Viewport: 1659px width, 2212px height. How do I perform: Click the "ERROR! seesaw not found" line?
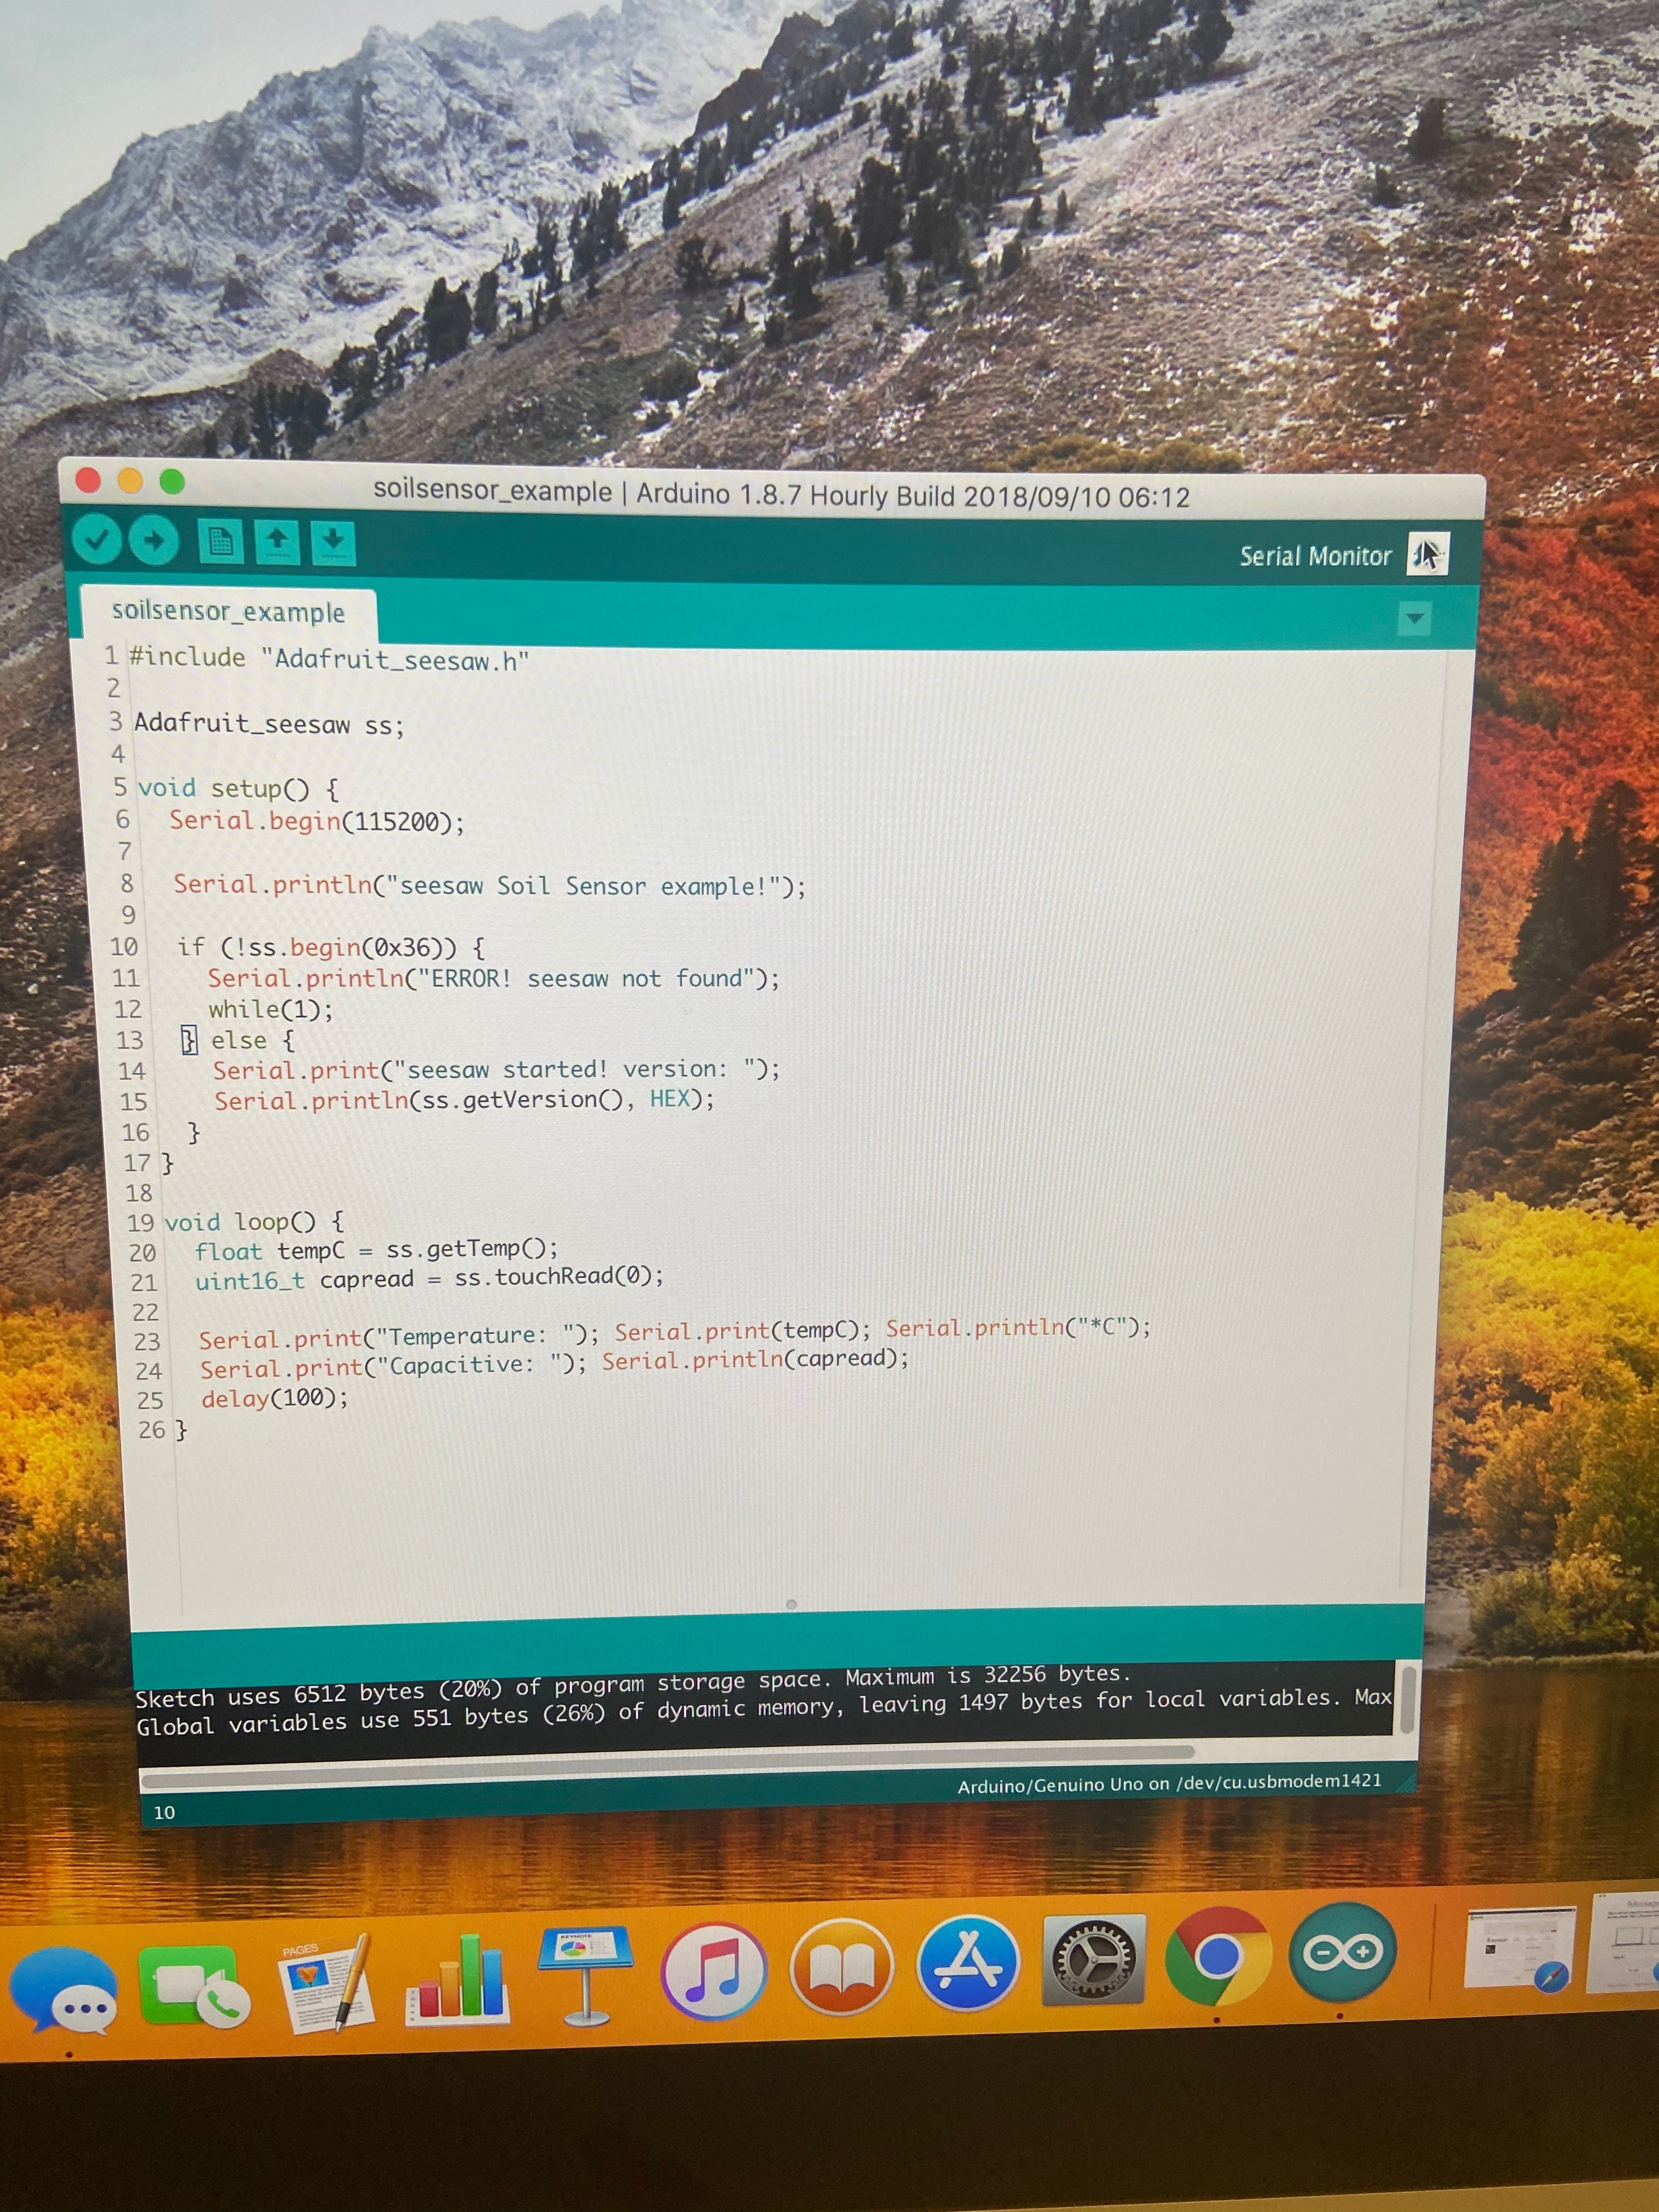click(493, 978)
